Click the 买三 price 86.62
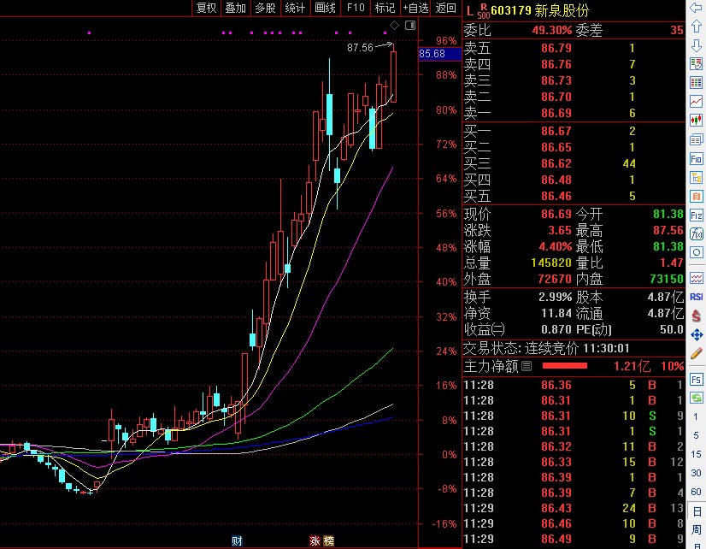Image resolution: width=706 pixels, height=549 pixels. tap(556, 163)
